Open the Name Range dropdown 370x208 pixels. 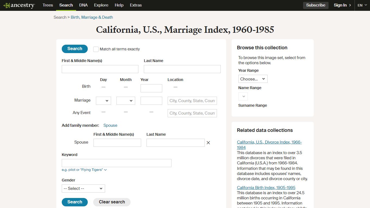click(243, 96)
